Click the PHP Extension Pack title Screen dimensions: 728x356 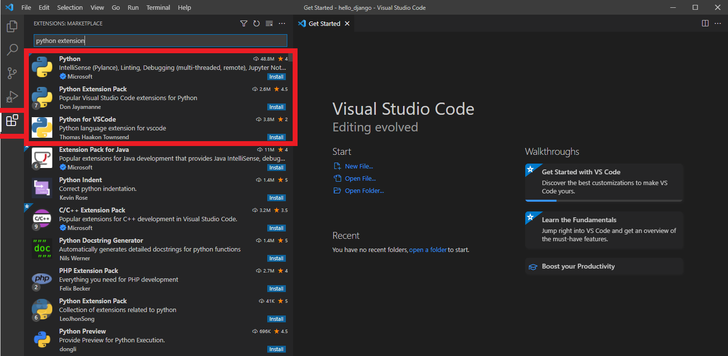88,271
